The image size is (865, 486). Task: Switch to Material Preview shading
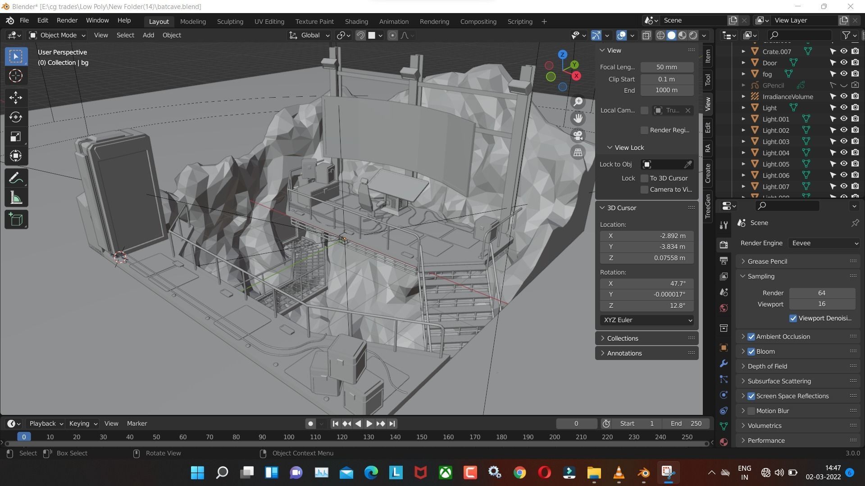tap(683, 36)
